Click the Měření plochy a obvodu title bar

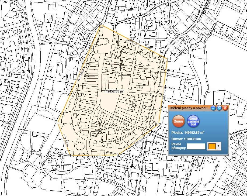click(x=189, y=108)
